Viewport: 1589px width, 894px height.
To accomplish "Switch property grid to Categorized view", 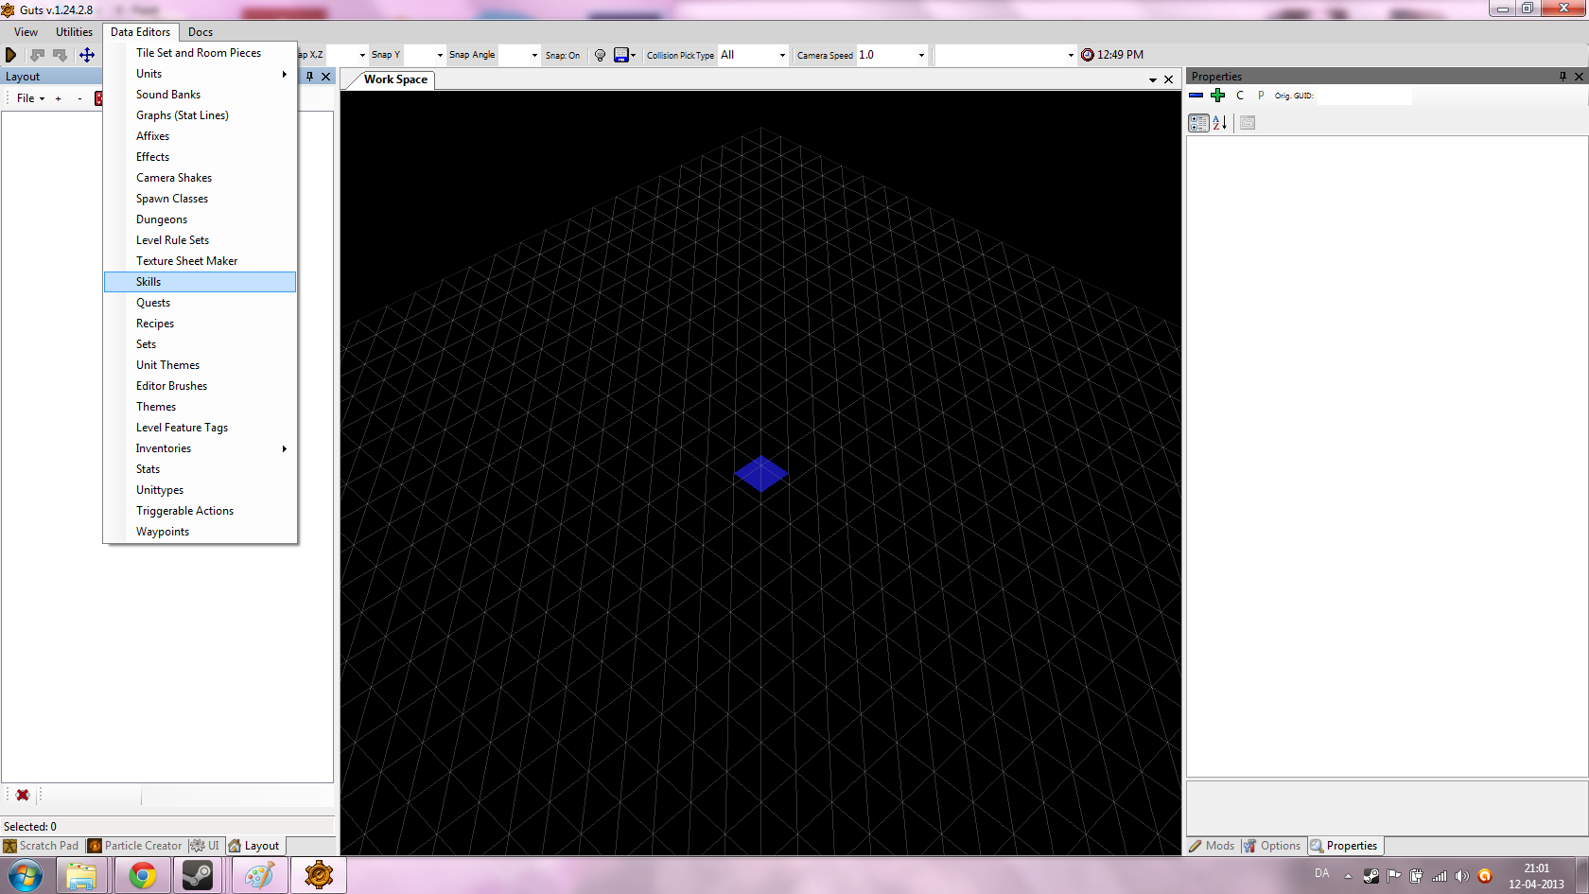I will point(1198,123).
